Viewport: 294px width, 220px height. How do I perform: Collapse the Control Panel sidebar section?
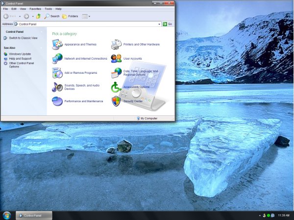41,32
